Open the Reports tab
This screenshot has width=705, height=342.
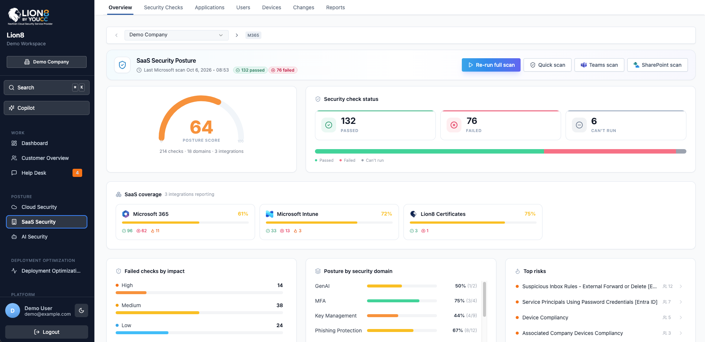(335, 7)
